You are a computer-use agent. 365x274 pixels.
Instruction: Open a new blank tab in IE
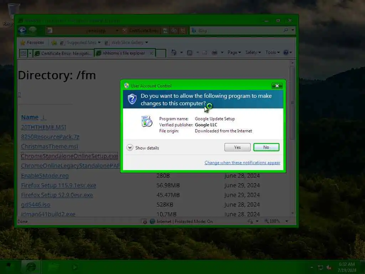pos(161,53)
